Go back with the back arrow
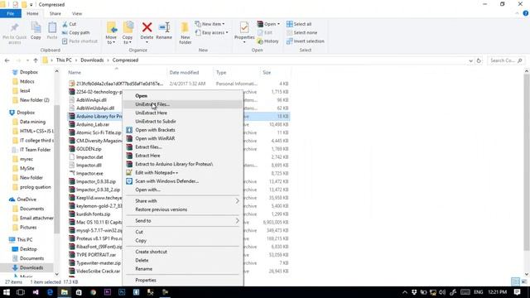This screenshot has height=298, width=530. coord(7,60)
